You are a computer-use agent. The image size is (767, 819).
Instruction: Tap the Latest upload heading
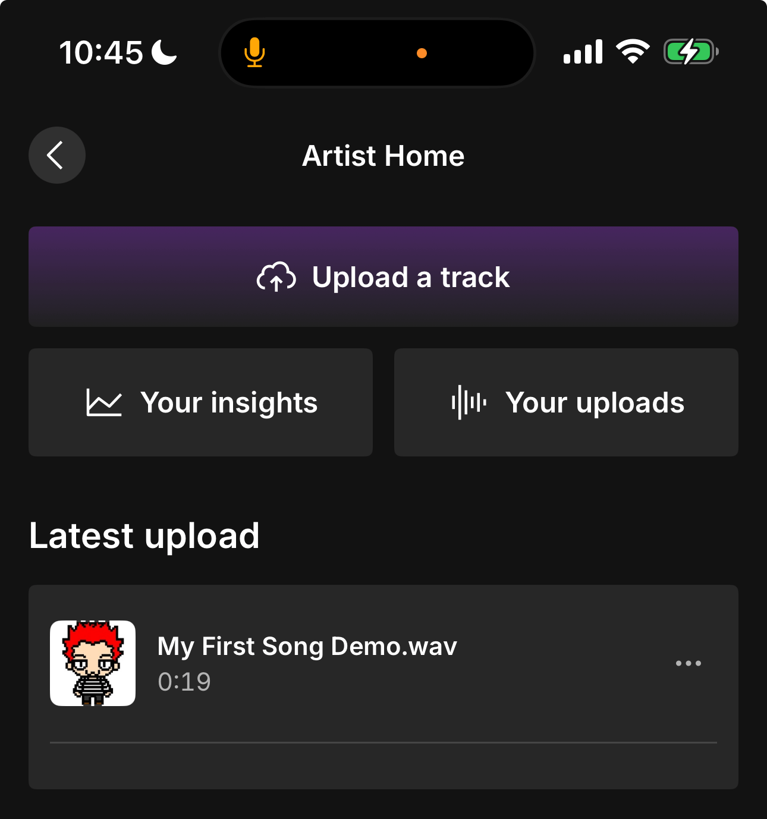click(x=144, y=535)
